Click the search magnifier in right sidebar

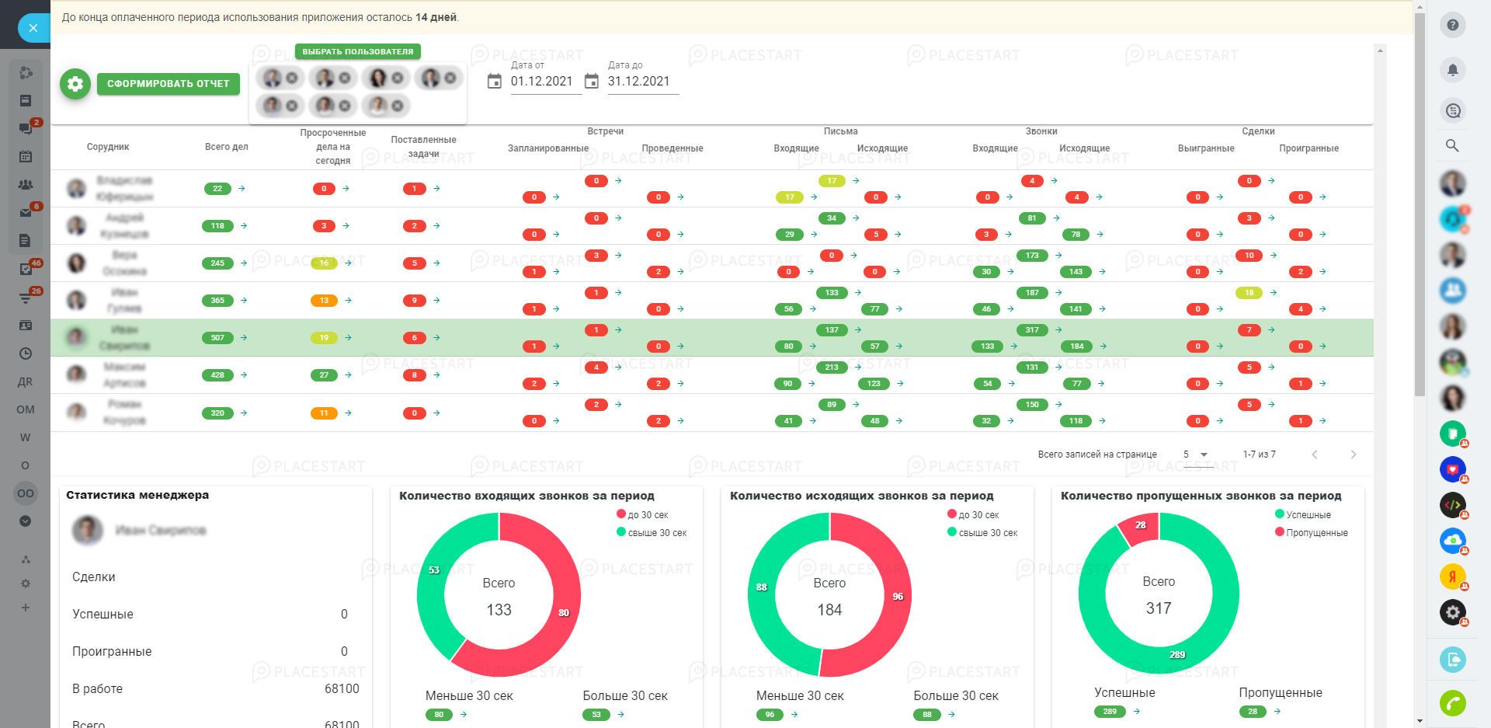coord(1452,145)
